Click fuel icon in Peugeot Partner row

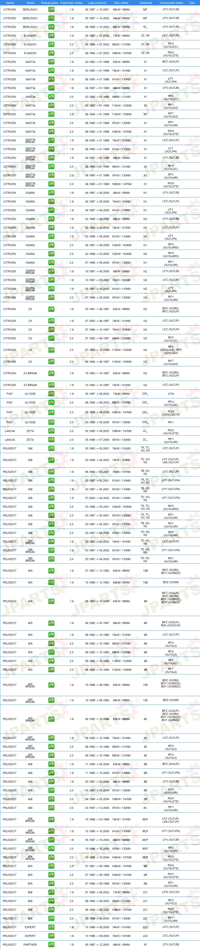(51, 945)
